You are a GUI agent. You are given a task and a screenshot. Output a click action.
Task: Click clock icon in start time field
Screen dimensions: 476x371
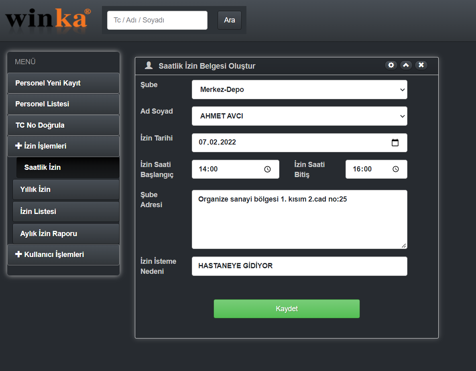[x=268, y=169]
